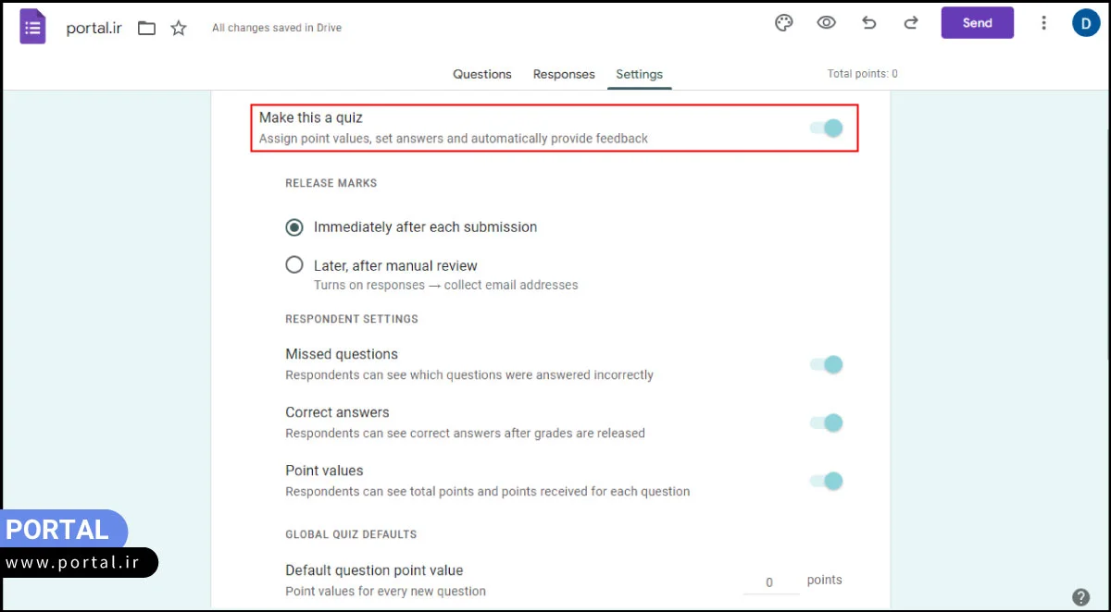
Task: Toggle the Point values switch
Action: 827,481
